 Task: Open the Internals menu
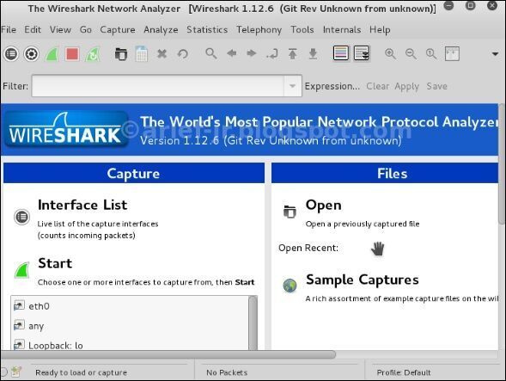(342, 30)
